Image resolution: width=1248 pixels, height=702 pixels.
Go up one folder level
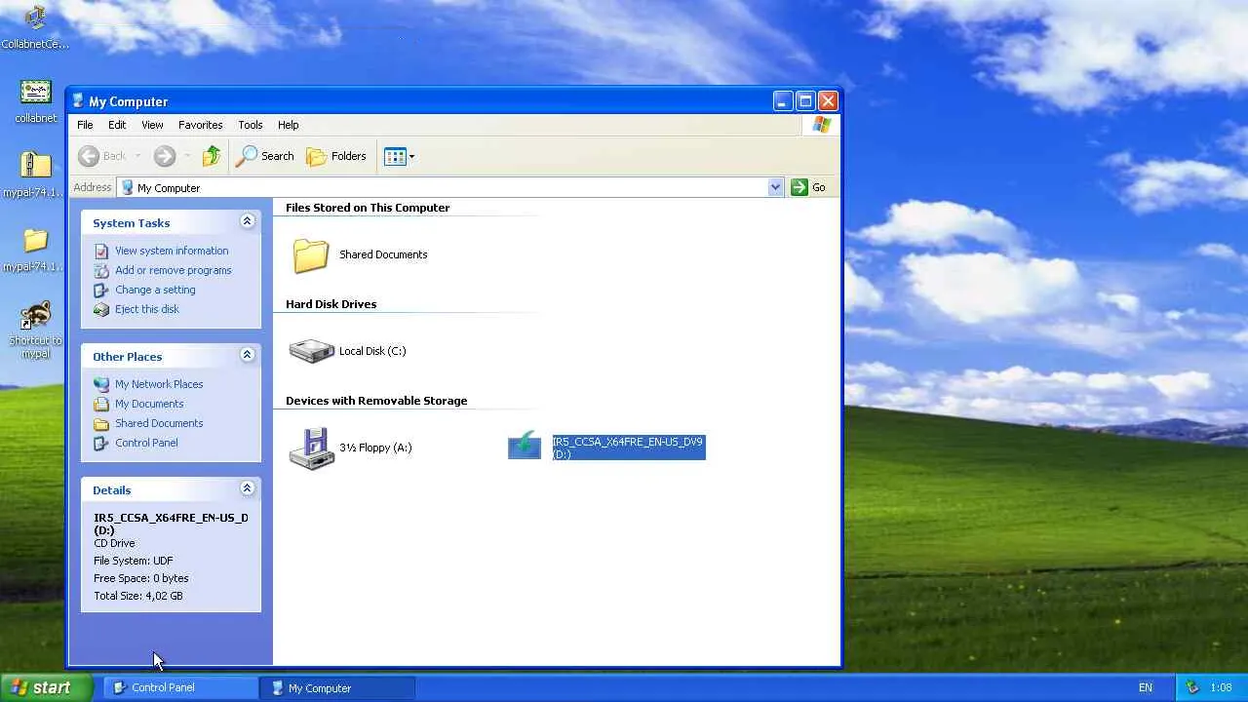(212, 156)
